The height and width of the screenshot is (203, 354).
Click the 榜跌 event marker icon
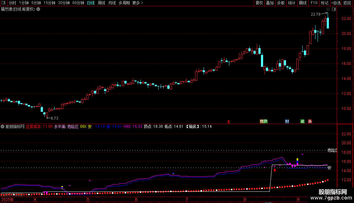[264, 121]
